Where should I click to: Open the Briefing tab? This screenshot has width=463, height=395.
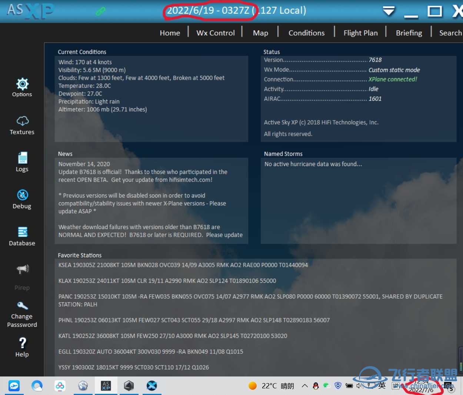[x=409, y=33]
